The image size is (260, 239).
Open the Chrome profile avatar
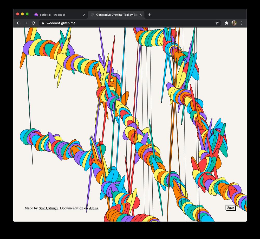(234, 23)
